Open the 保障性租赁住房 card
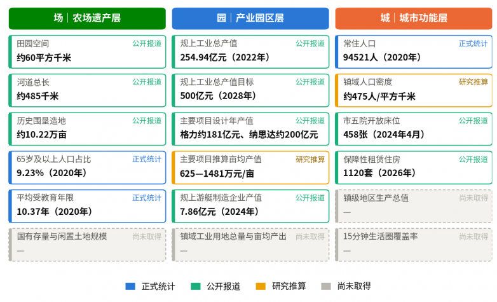The width and height of the screenshot is (497, 302). [414, 167]
